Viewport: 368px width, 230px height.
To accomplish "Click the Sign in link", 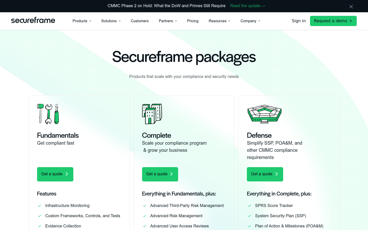I will (x=299, y=21).
